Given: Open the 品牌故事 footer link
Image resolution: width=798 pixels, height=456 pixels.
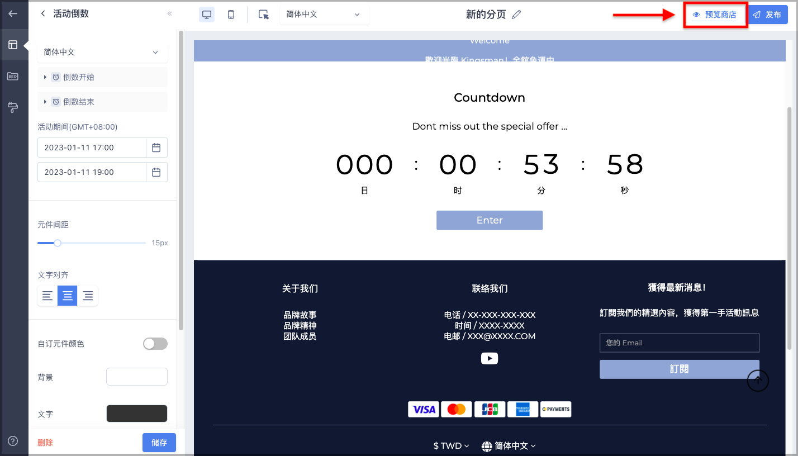Looking at the screenshot, I should (x=300, y=315).
